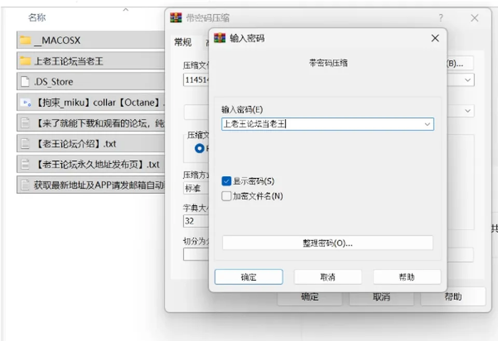This screenshot has width=498, height=341.
Task: Click 取消 in the 输入密码 dialog
Action: tap(328, 277)
